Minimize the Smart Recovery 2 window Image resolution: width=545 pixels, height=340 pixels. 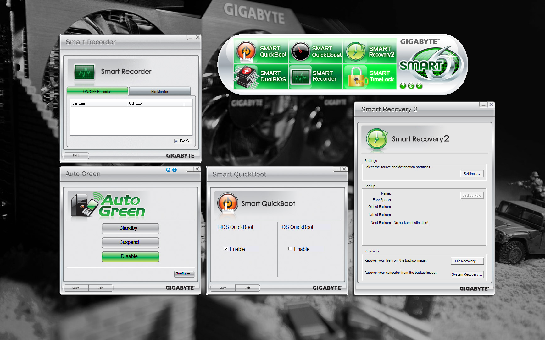[483, 105]
